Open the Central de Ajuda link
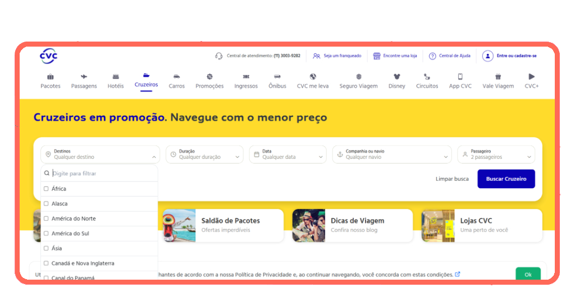This screenshot has width=575, height=301. click(450, 56)
